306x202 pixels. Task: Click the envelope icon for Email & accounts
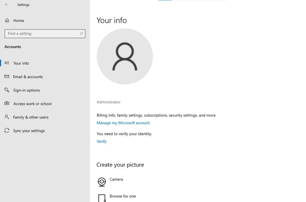(7, 77)
